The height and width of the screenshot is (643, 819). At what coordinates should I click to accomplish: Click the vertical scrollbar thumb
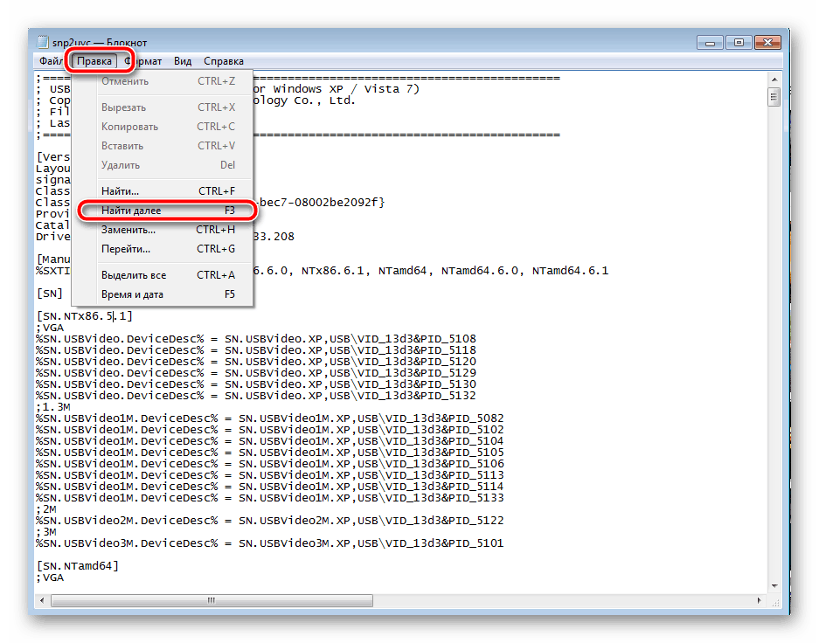774,97
